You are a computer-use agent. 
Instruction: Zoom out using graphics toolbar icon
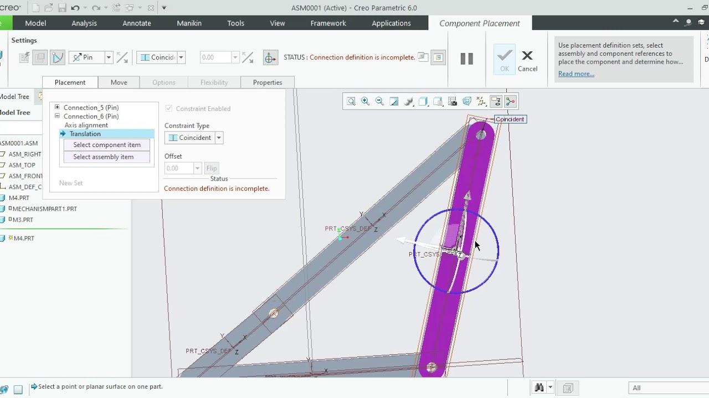(x=380, y=101)
